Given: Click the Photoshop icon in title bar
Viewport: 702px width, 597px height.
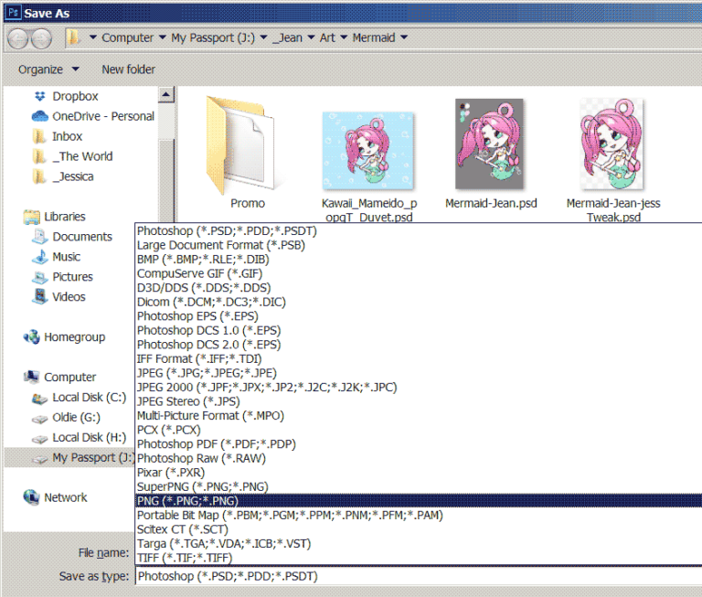Looking at the screenshot, I should point(14,12).
